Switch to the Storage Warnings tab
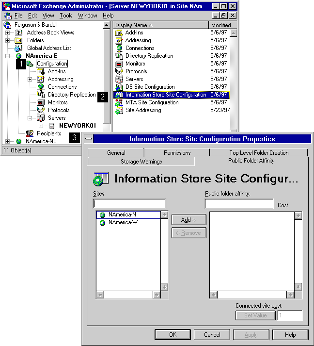This screenshot has height=346, width=314. point(141,162)
